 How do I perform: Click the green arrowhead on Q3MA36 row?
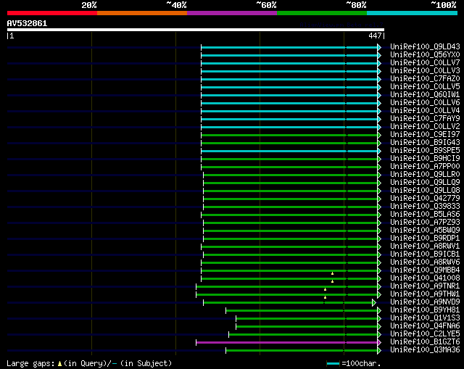click(x=379, y=351)
